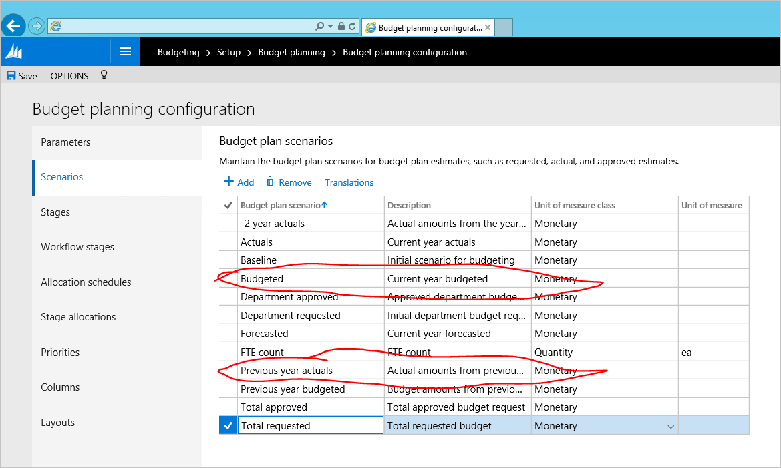Click the Previous year budgeted scenario cell

311,389
